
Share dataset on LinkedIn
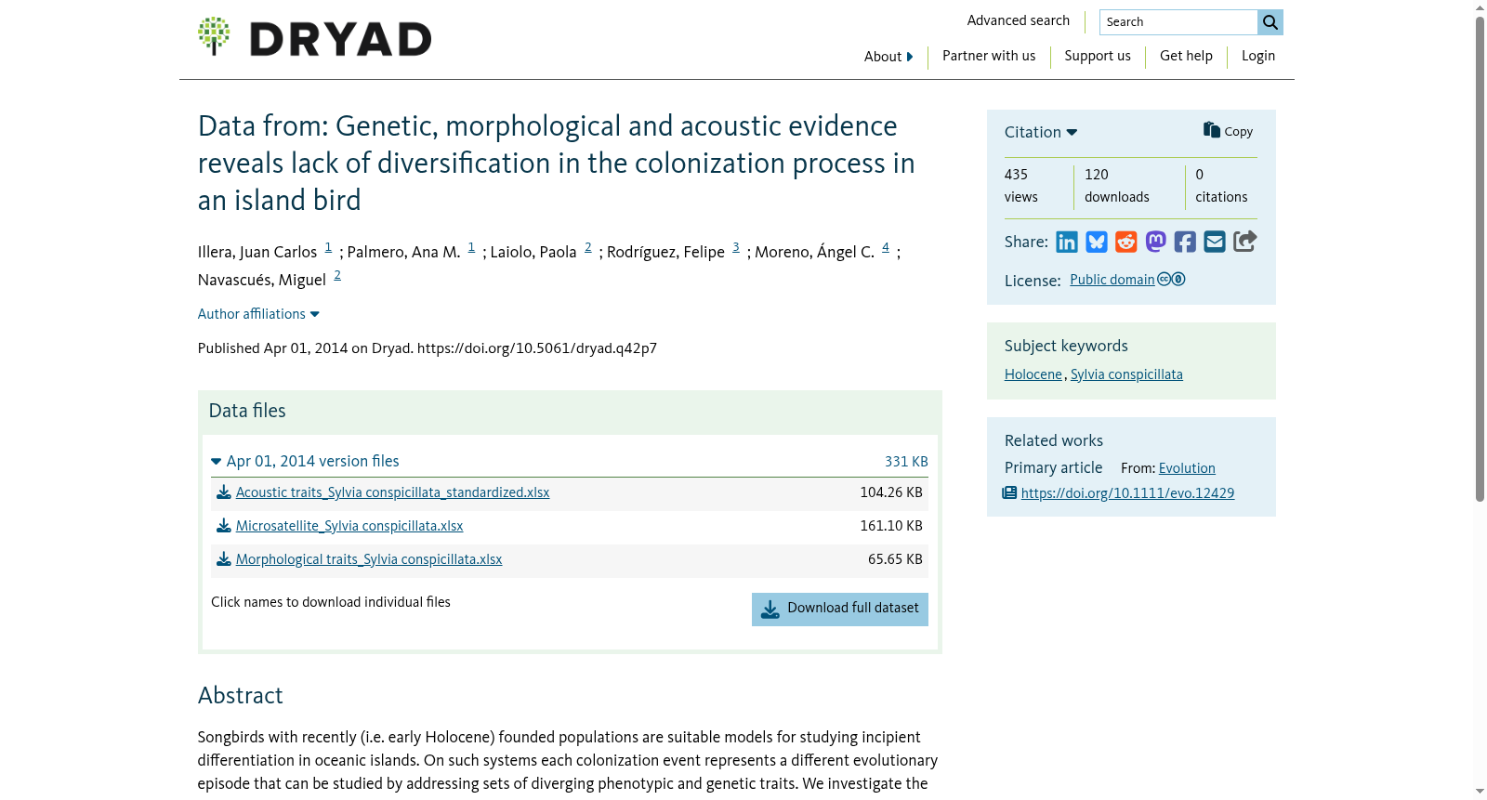[1067, 243]
